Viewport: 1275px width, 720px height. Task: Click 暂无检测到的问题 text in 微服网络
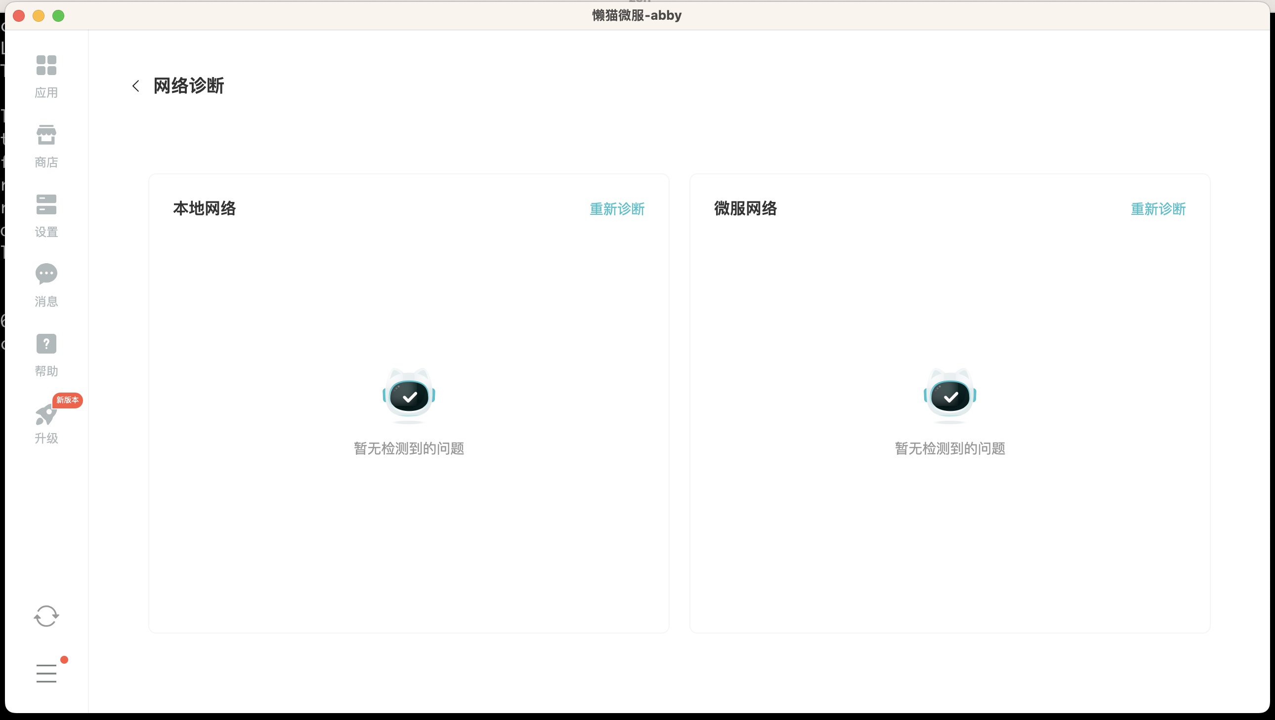click(950, 448)
